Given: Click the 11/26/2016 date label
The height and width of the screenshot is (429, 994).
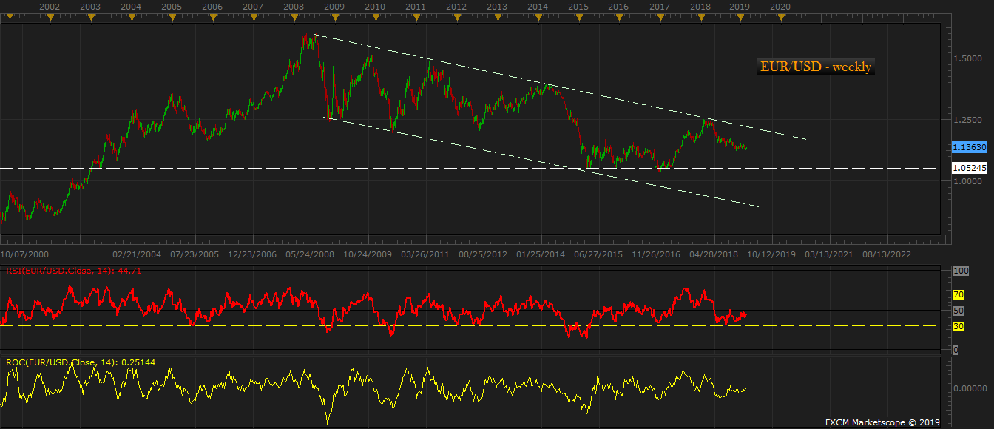Looking at the screenshot, I should [656, 254].
